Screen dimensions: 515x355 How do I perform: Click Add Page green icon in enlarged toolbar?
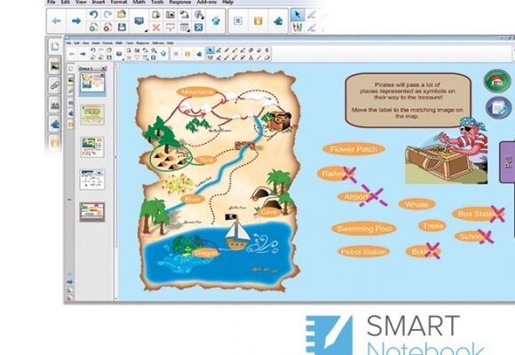(93, 28)
